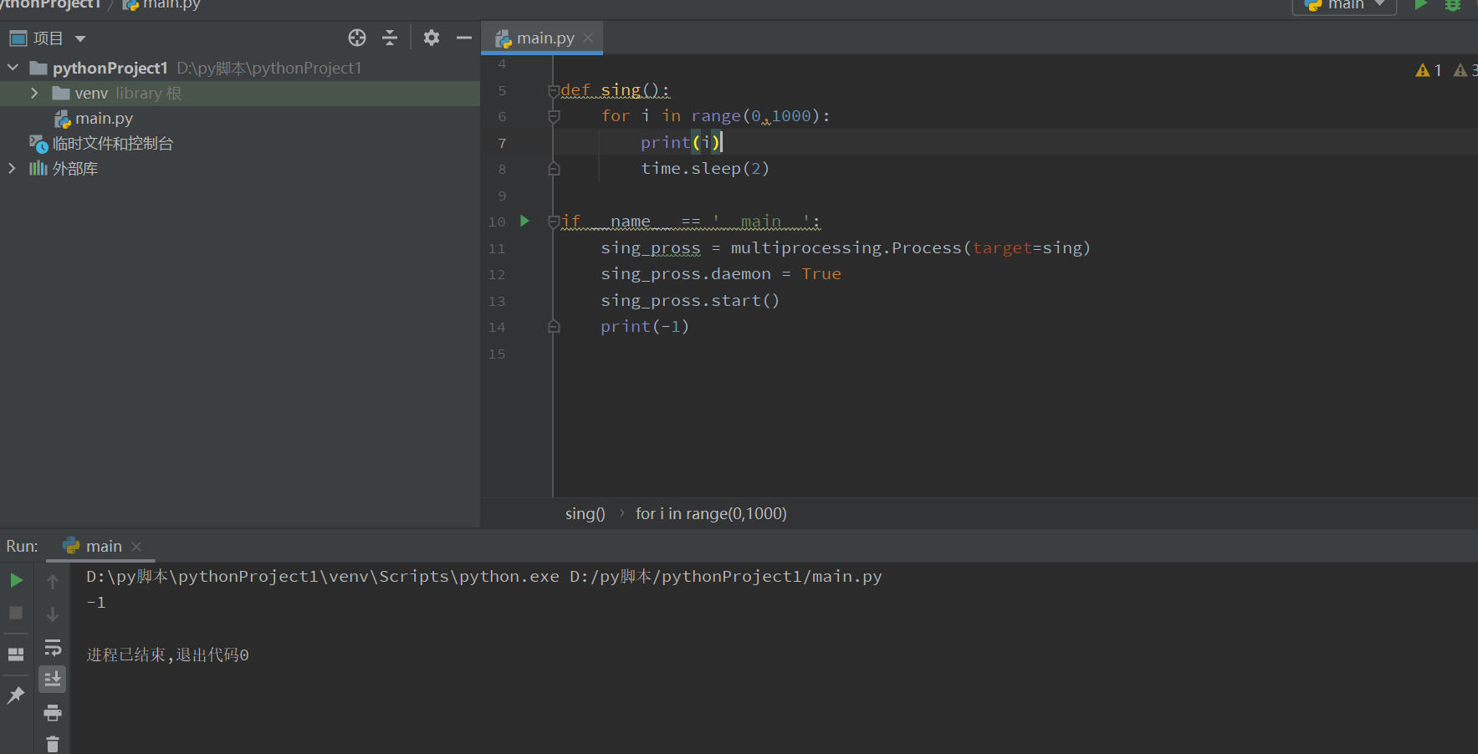This screenshot has width=1478, height=754.
Task: Click fold end marker at line 14
Action: pos(554,327)
